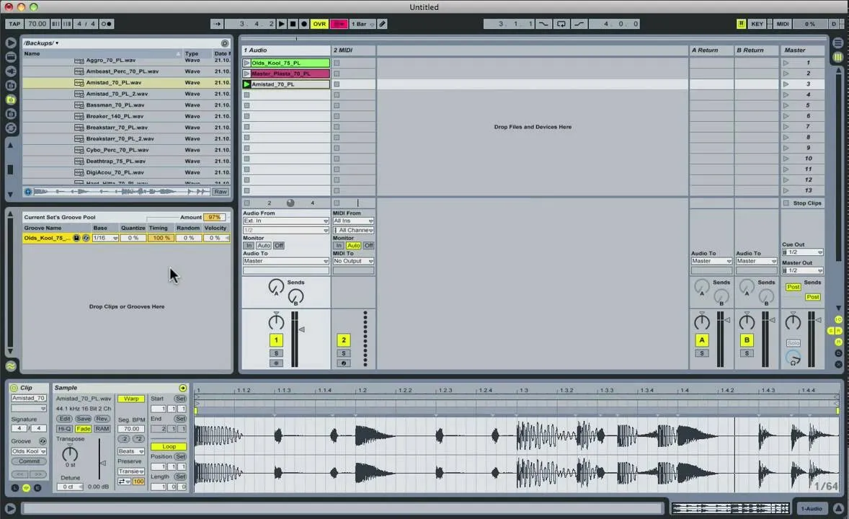The width and height of the screenshot is (849, 519).
Task: Open the groove Base 1/16 dropdown
Action: [105, 238]
